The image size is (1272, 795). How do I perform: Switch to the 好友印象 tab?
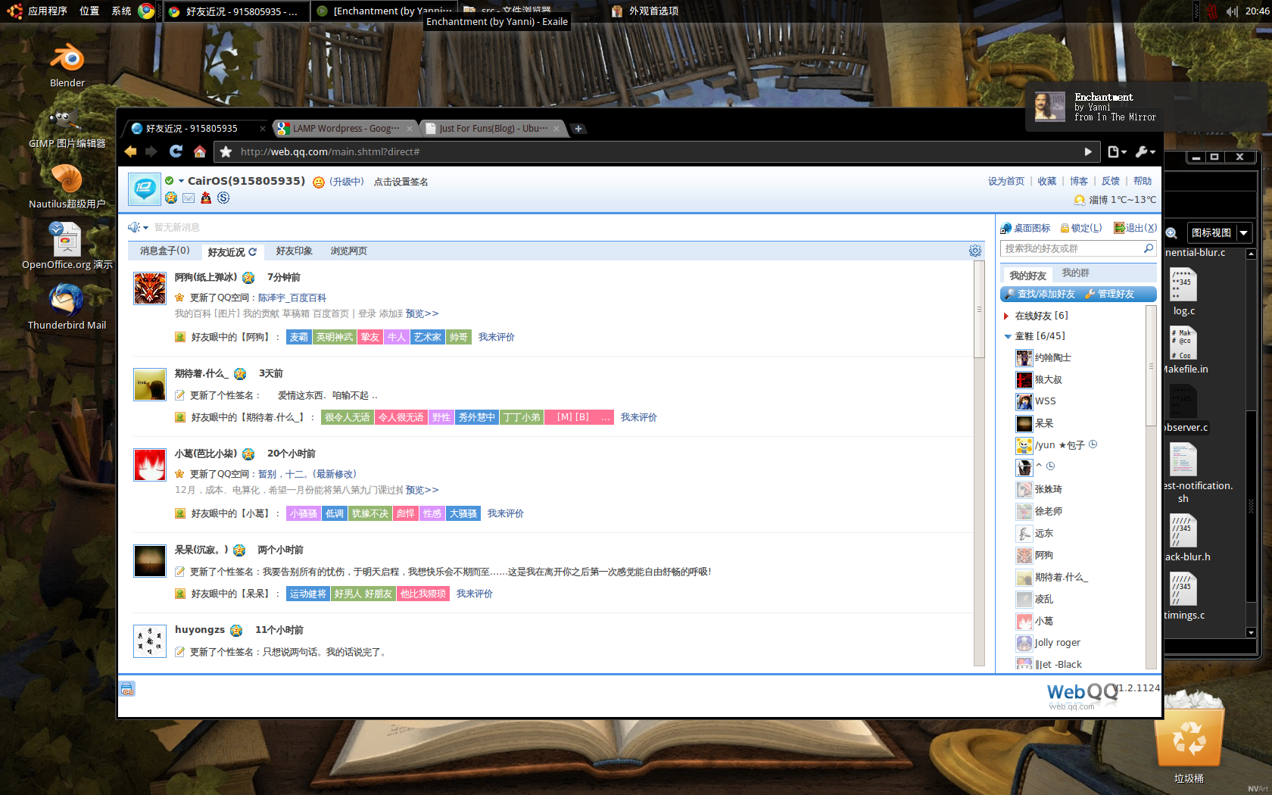coord(294,251)
